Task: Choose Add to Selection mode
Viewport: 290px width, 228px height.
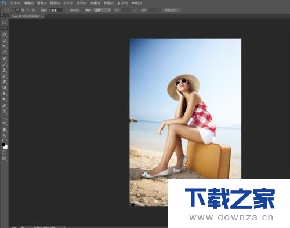Action: tap(23, 10)
